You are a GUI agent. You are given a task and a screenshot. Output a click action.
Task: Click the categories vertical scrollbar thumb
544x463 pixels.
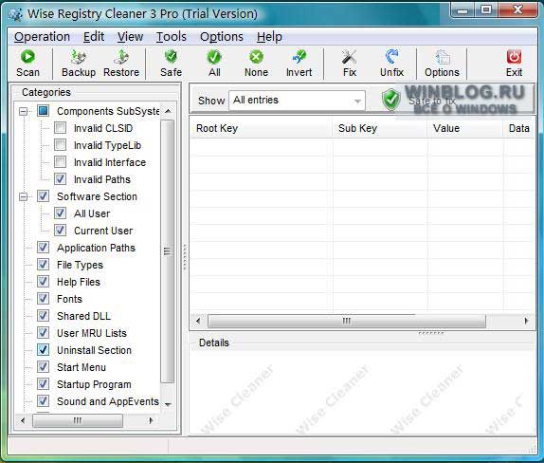coord(168,250)
